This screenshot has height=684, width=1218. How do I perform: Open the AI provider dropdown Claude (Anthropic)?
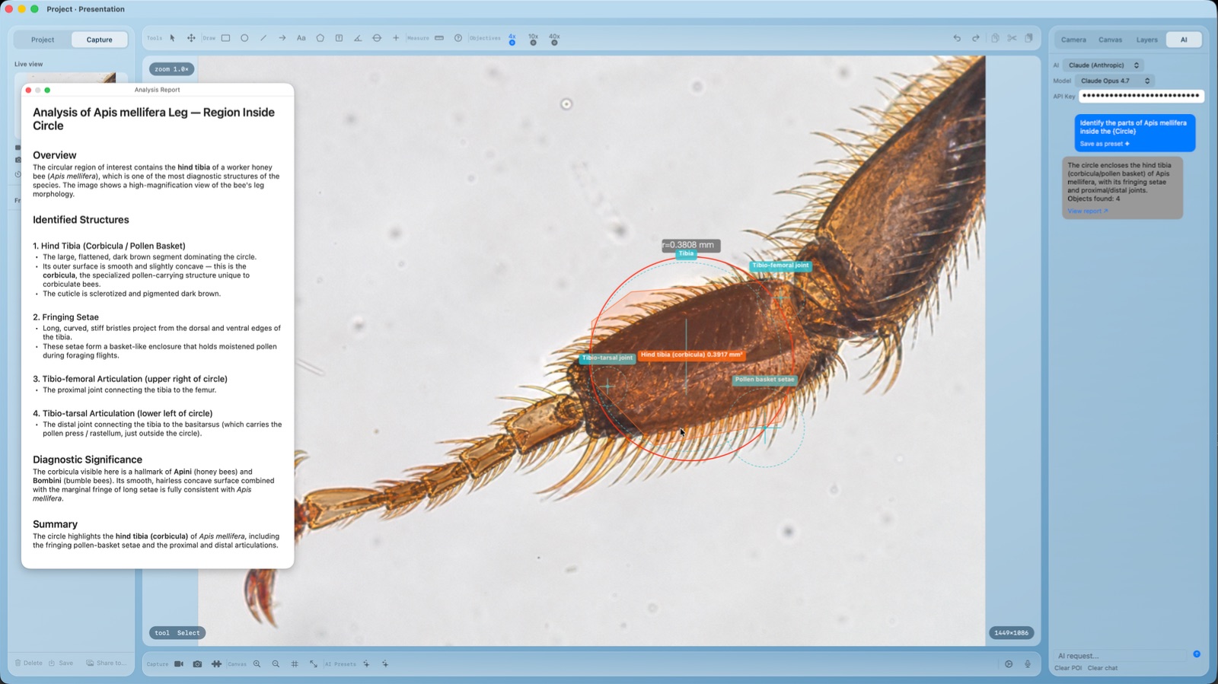tap(1103, 65)
